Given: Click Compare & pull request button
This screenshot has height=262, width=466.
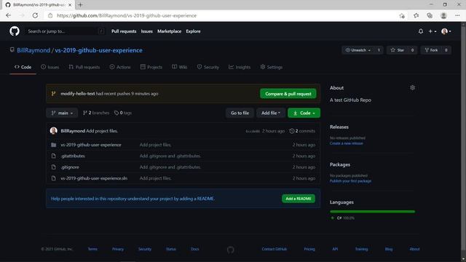Looking at the screenshot, I should (x=288, y=94).
